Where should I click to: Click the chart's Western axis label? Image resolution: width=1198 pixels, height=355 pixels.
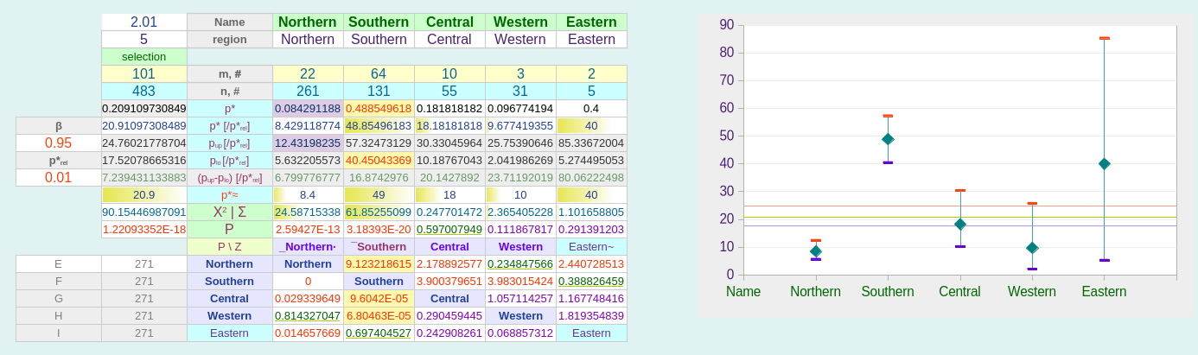1032,292
